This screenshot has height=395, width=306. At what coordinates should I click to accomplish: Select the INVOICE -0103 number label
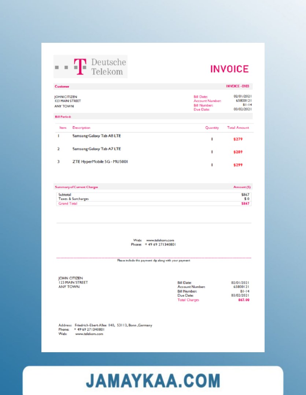[x=237, y=86]
